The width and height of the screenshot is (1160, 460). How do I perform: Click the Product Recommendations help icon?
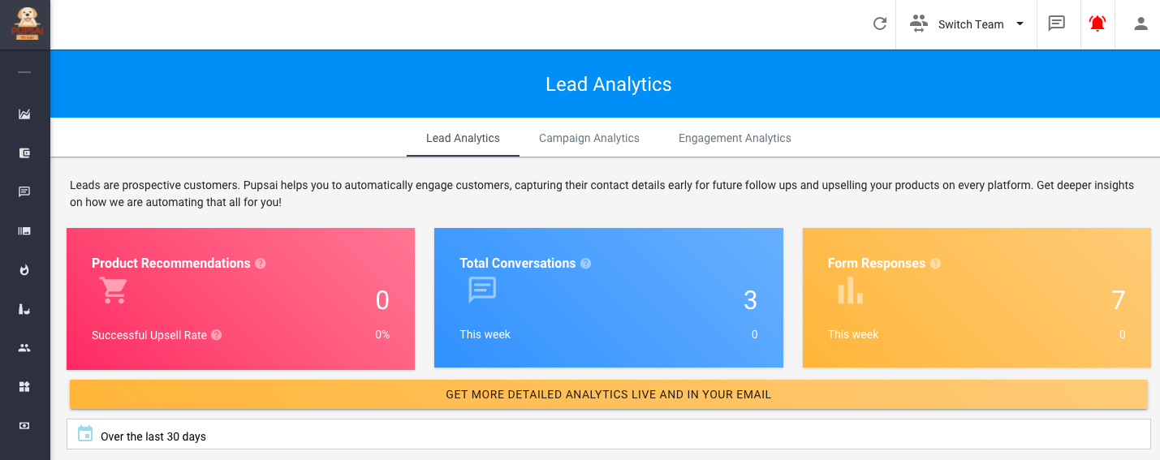pyautogui.click(x=261, y=264)
